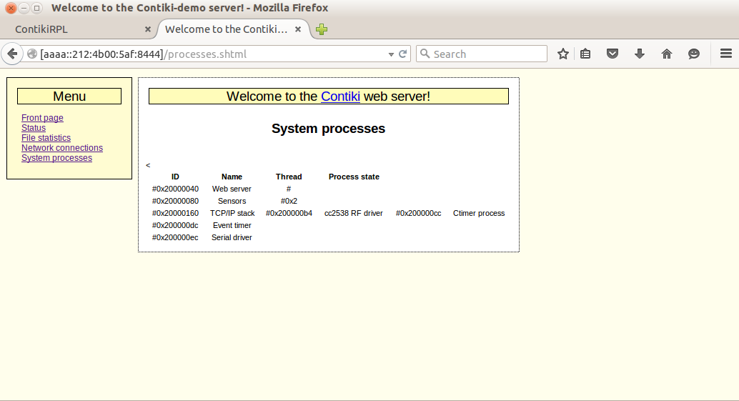This screenshot has width=739, height=401.
Task: Open the Pocket icon in the toolbar
Action: click(612, 54)
